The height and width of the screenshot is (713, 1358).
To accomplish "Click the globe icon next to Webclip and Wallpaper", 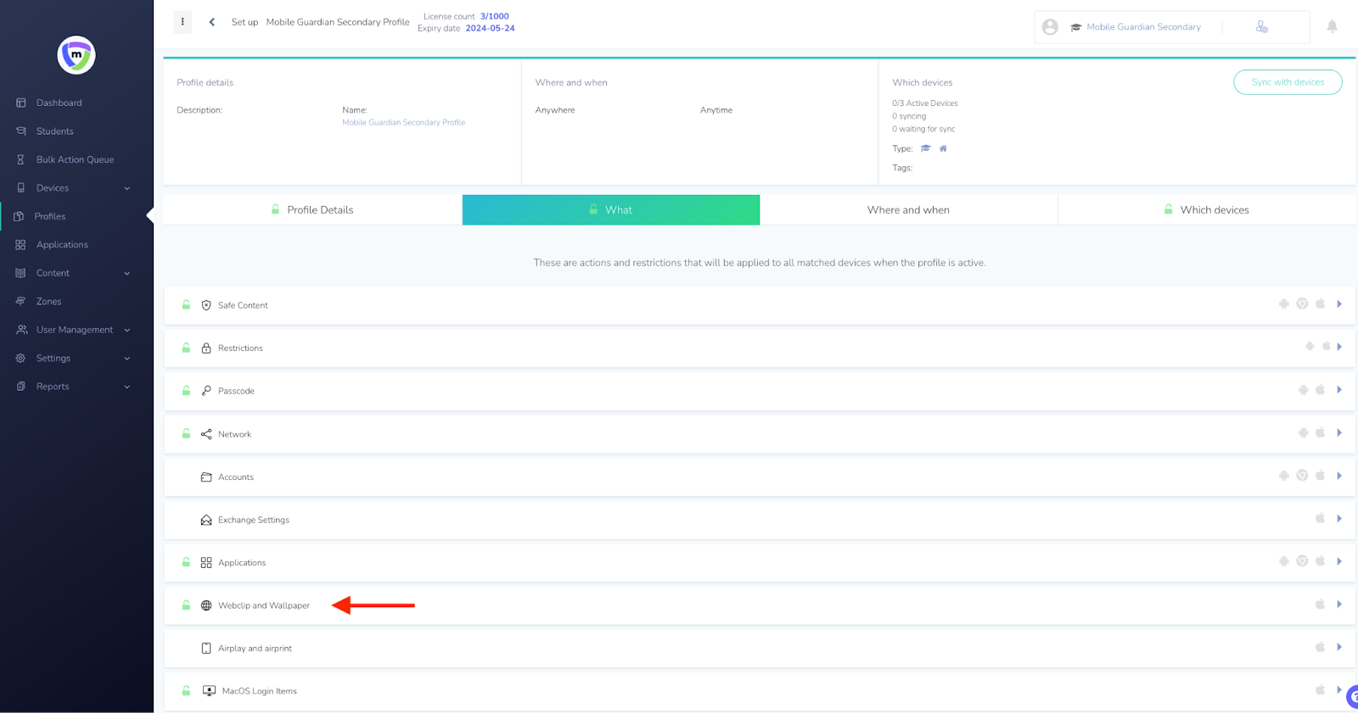I will 206,605.
